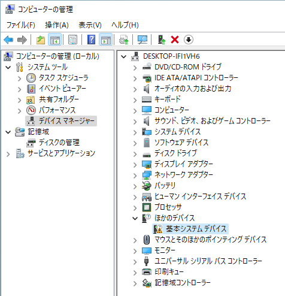Viewport: 285px width, 296px height.
Task: Expand the プロセッサ category
Action: click(135, 208)
